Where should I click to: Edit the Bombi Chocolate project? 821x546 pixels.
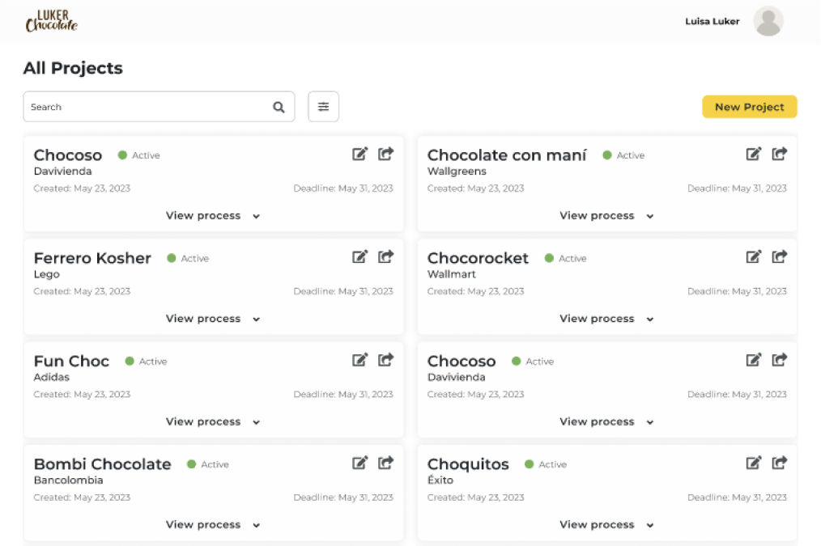[x=359, y=463]
